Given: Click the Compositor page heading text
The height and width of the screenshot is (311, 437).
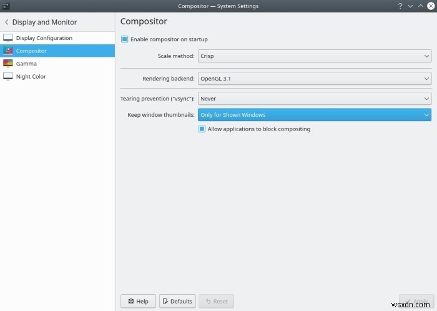Looking at the screenshot, I should click(144, 21).
